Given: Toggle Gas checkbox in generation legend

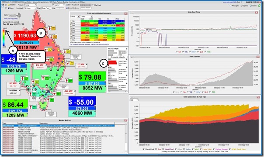Looking at the screenshot, I should pos(156,149).
